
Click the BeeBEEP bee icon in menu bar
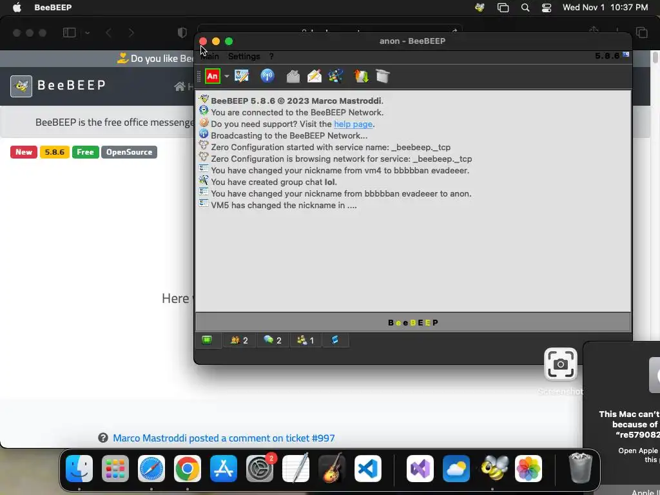(480, 7)
